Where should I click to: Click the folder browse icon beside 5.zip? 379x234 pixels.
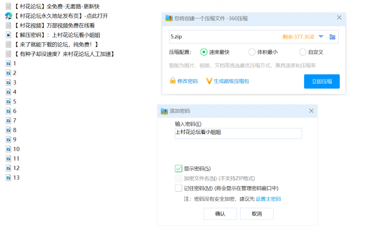[333, 37]
